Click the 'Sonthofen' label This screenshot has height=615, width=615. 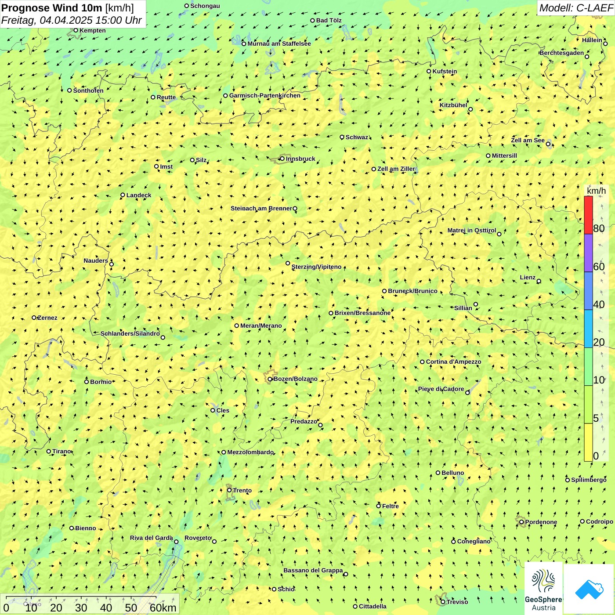coord(88,90)
